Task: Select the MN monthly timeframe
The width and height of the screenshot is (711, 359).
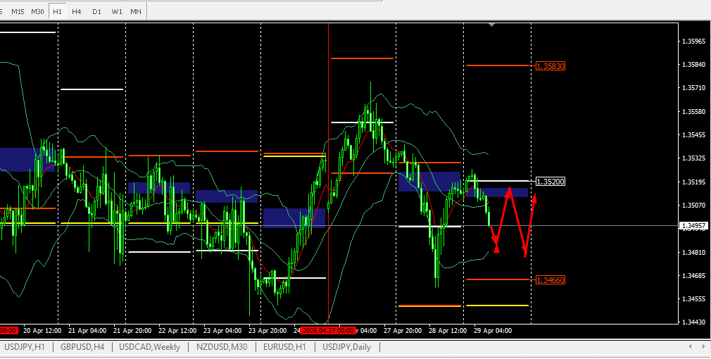Action: [136, 12]
